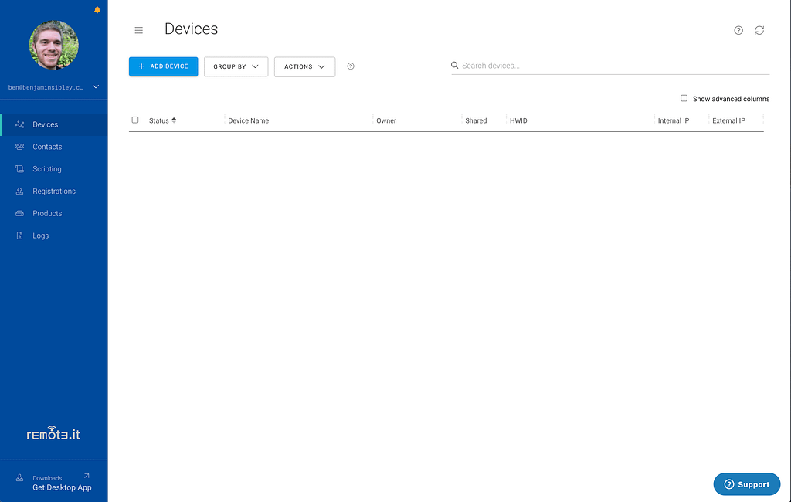Expand the account email dropdown chevron
Viewport: 791px width, 502px height.
coord(96,87)
